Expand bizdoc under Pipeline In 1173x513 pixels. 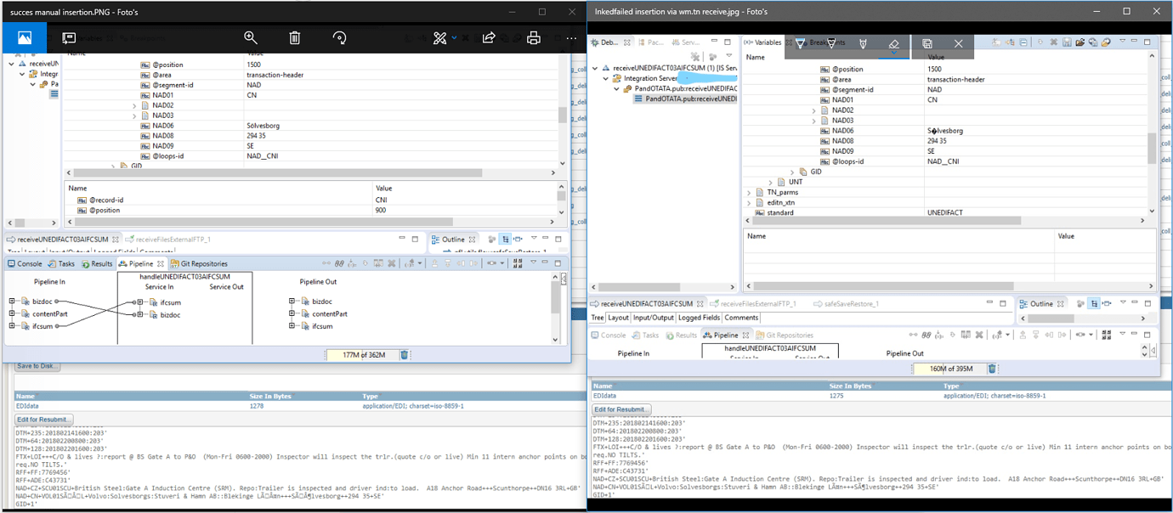pos(13,302)
